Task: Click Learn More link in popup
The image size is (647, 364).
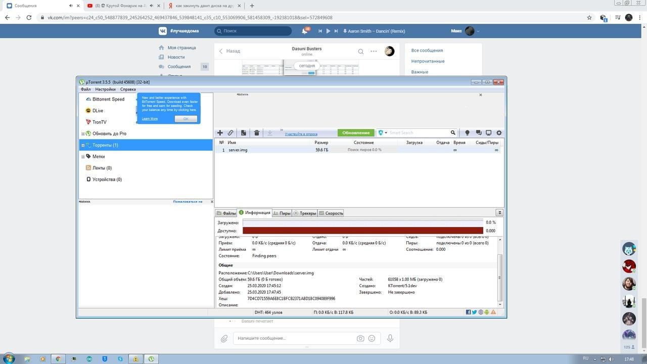Action: point(150,119)
